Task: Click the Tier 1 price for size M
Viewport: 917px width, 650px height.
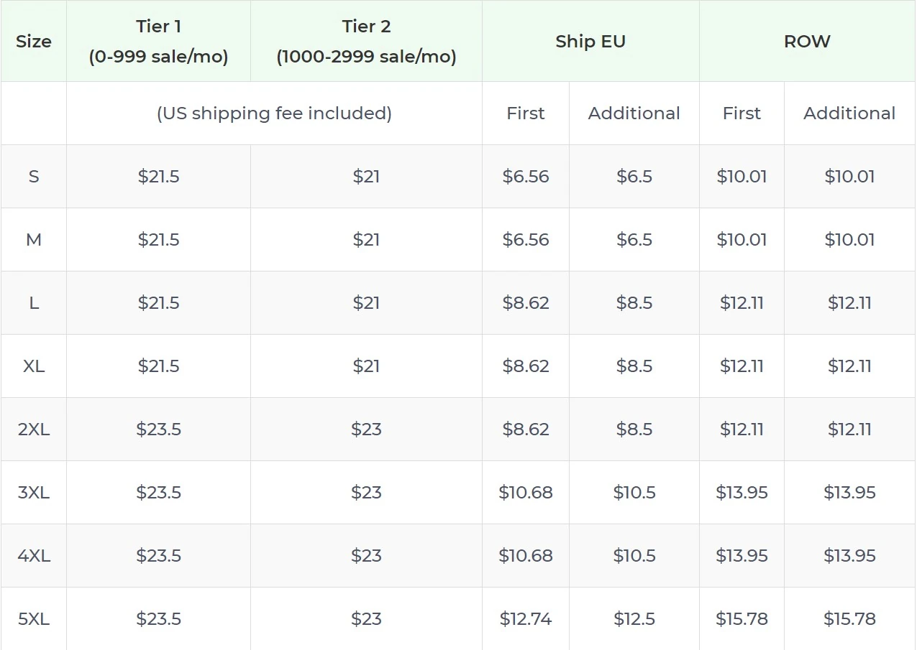Action: tap(158, 240)
